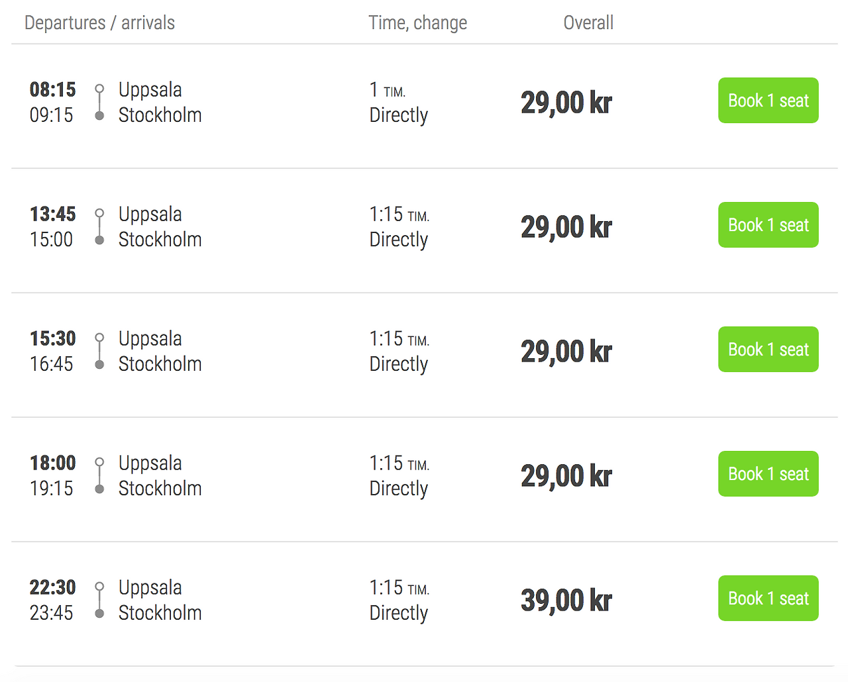The width and height of the screenshot is (848, 682).
Task: Book 1 seat on the 13:45 departure
Action: click(x=768, y=225)
